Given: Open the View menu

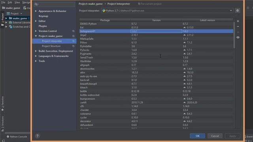Looking at the screenshot, I should coord(17,2).
